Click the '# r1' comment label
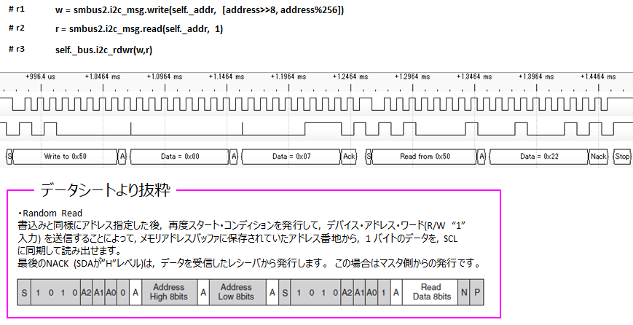Image resolution: width=633 pixels, height=325 pixels. click(17, 9)
